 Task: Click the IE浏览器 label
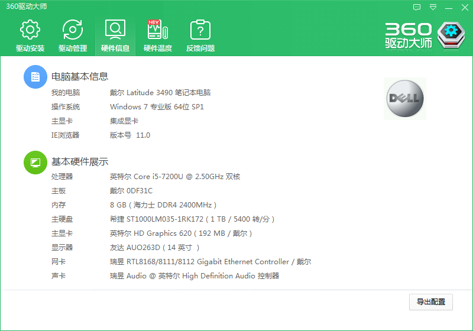tap(66, 135)
